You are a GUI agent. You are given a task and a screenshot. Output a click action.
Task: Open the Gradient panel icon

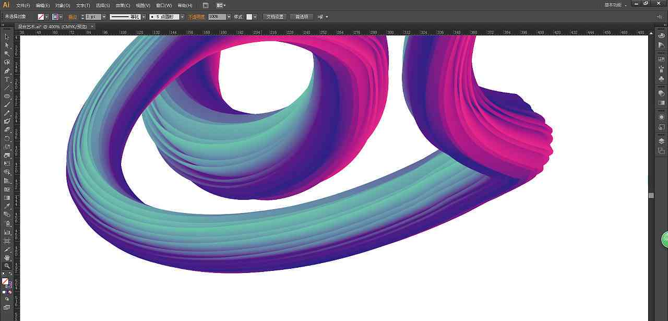coord(662,103)
